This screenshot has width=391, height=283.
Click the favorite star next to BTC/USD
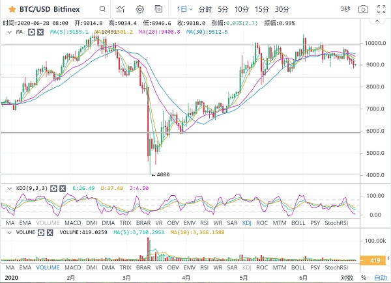(x=9, y=10)
